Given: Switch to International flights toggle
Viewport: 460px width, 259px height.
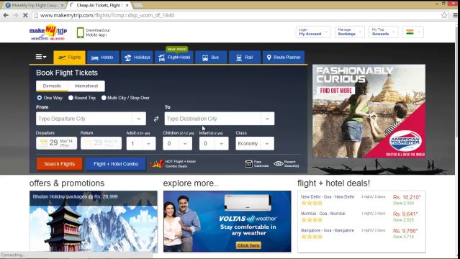Looking at the screenshot, I should 86,86.
